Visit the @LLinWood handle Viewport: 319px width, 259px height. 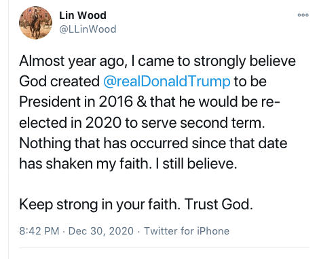click(x=88, y=29)
